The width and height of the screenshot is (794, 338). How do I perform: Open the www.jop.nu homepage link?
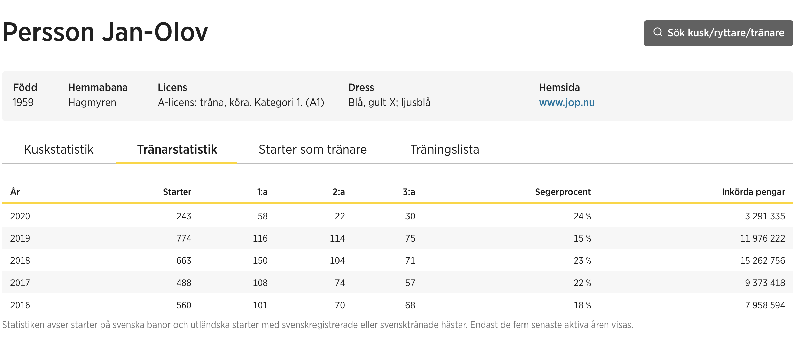567,102
